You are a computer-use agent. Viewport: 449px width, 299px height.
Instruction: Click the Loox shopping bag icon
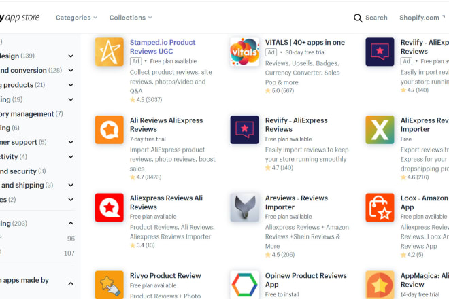pyautogui.click(x=380, y=207)
